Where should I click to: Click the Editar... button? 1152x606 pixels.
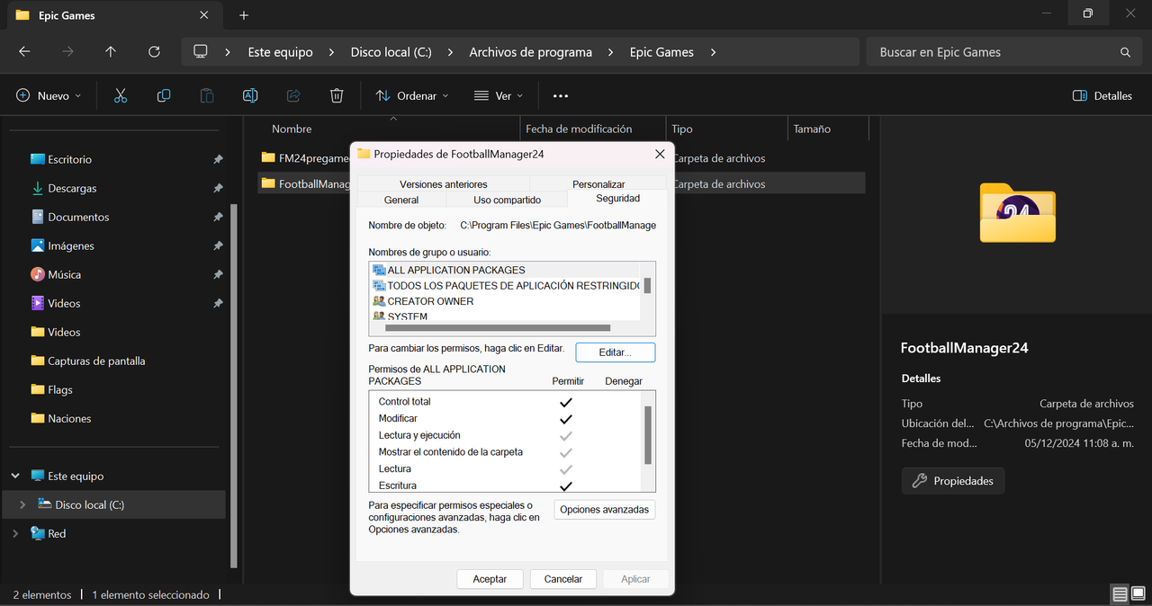(x=616, y=352)
